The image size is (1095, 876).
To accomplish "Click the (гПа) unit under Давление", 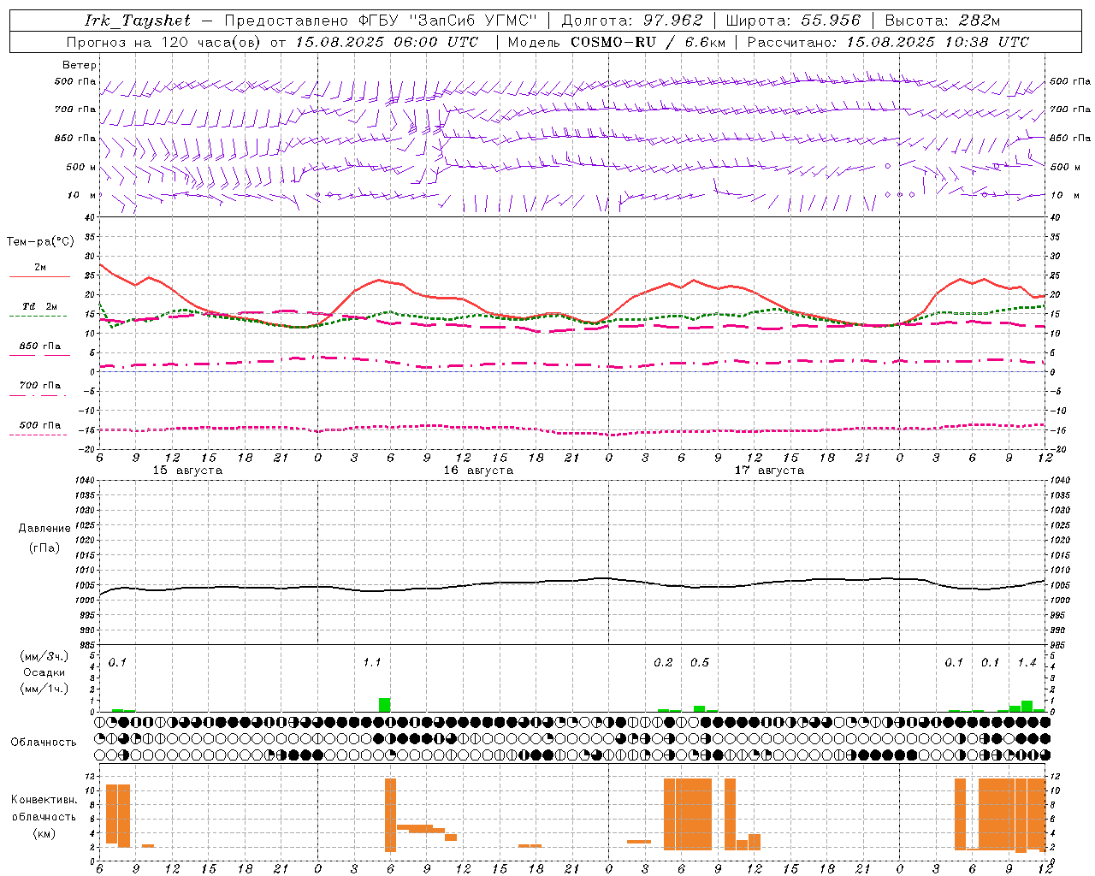I will click(x=44, y=547).
